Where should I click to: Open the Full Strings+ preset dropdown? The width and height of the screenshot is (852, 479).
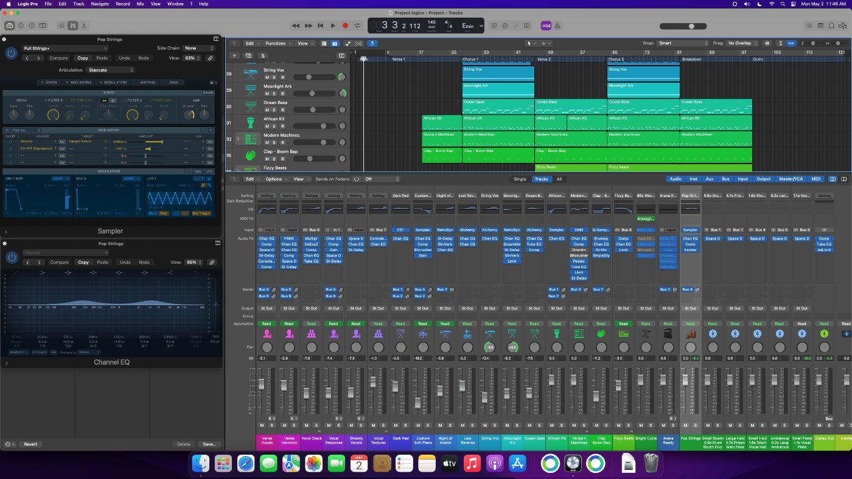click(x=65, y=48)
